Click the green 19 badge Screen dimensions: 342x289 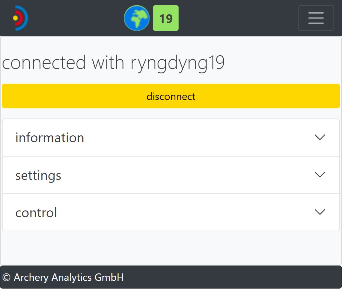pyautogui.click(x=166, y=18)
